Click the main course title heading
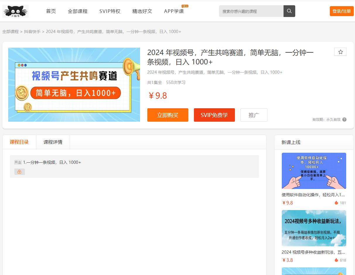The height and width of the screenshot is (275, 355). click(x=231, y=57)
